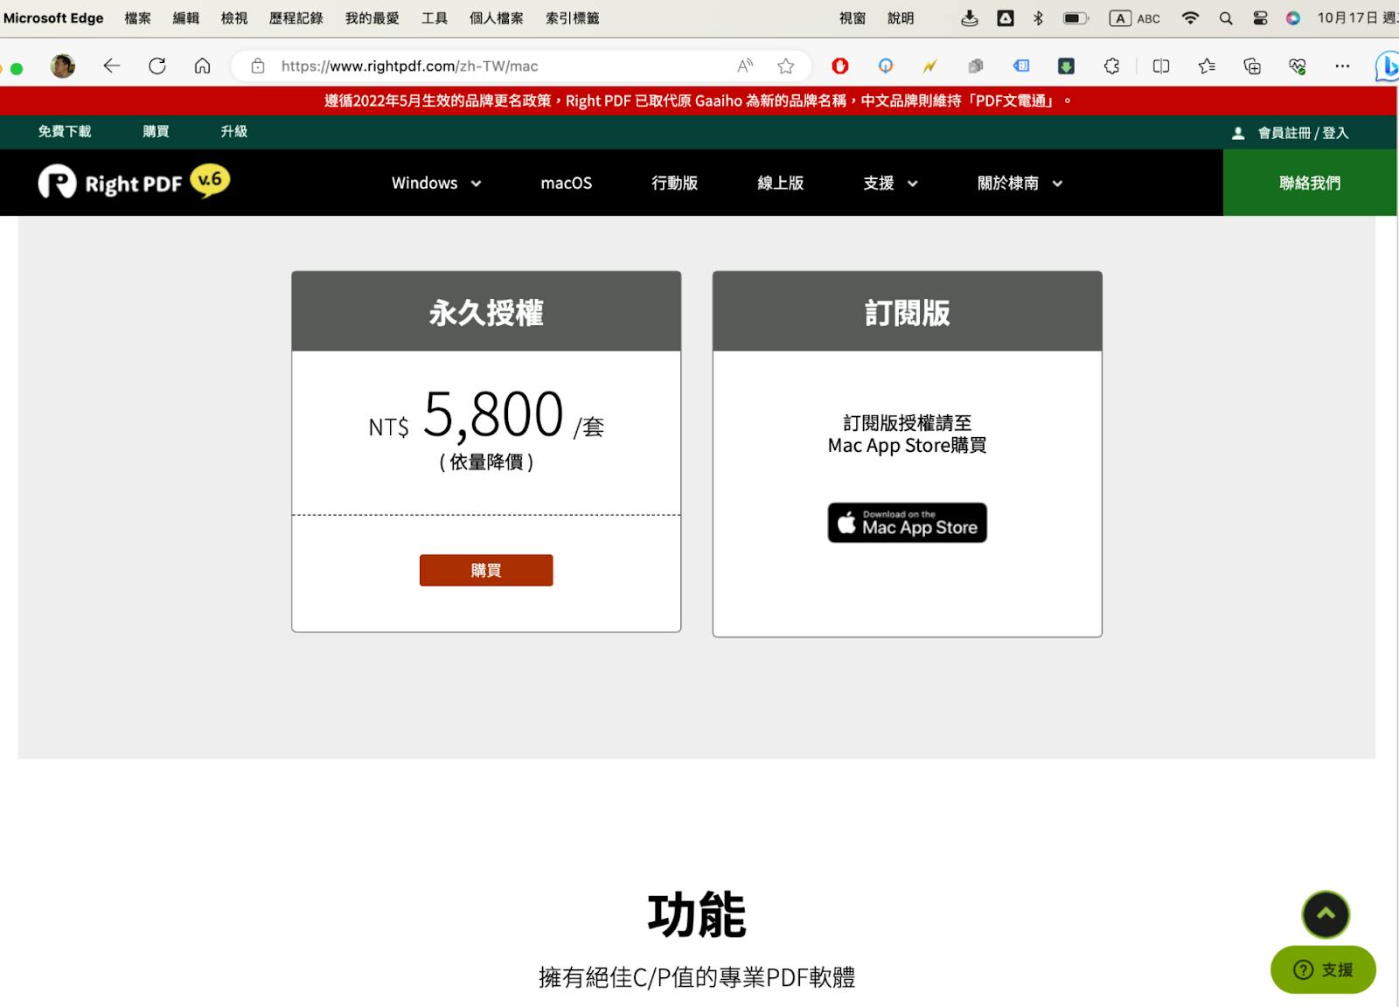
Task: Click the red 購買 button for 永久授權
Action: coord(486,570)
